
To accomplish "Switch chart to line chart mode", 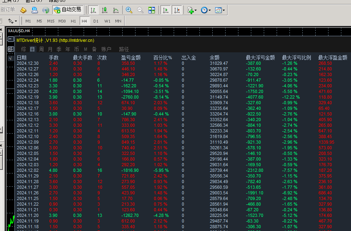I will coord(116,10).
